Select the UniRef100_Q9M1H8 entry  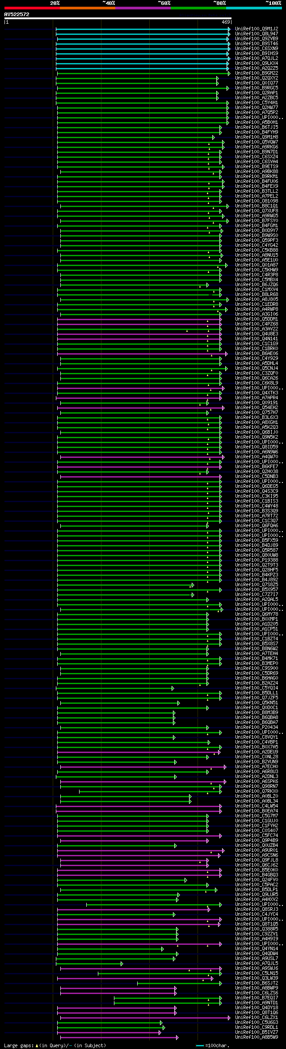coord(257,137)
